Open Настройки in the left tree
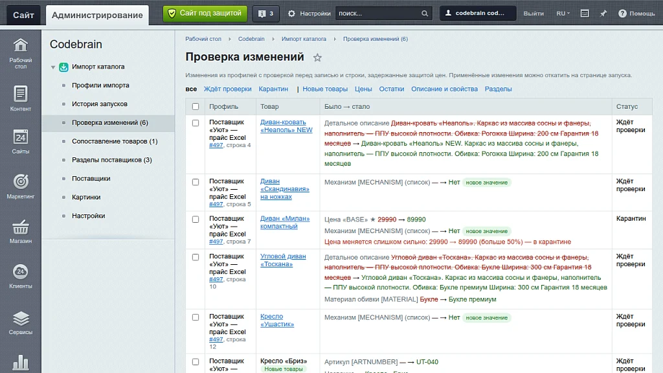Image resolution: width=663 pixels, height=373 pixels. 88,216
